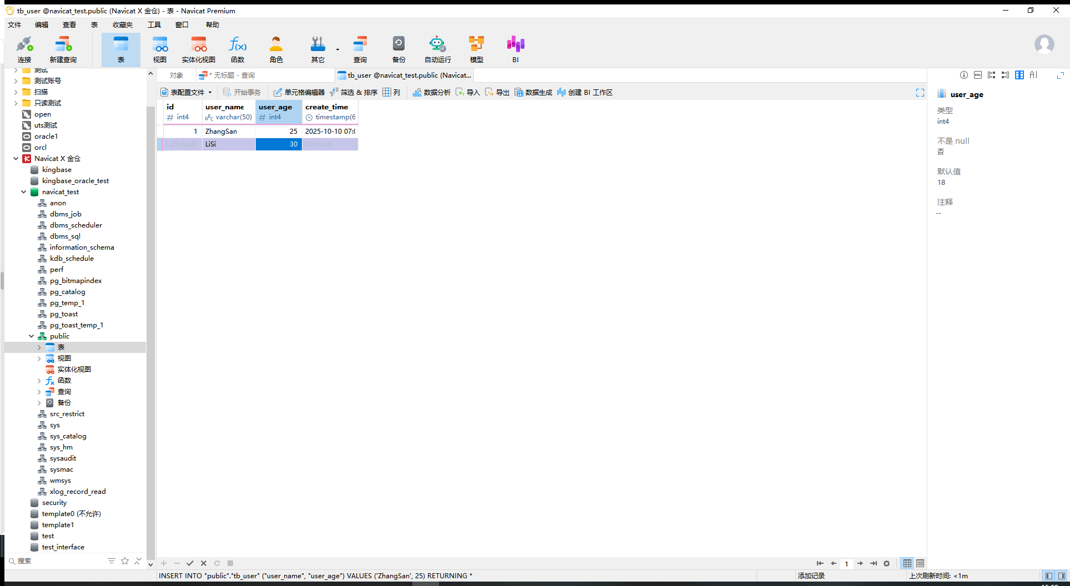Image resolution: width=1070 pixels, height=586 pixels.
Task: Open the 自动运行 (Automation) toolbar icon
Action: click(x=438, y=49)
